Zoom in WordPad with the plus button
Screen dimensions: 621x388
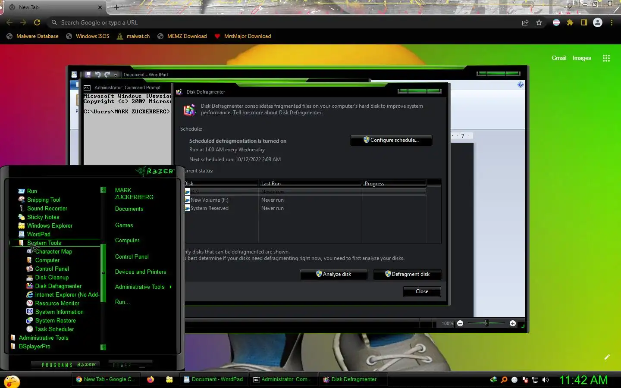pyautogui.click(x=513, y=323)
